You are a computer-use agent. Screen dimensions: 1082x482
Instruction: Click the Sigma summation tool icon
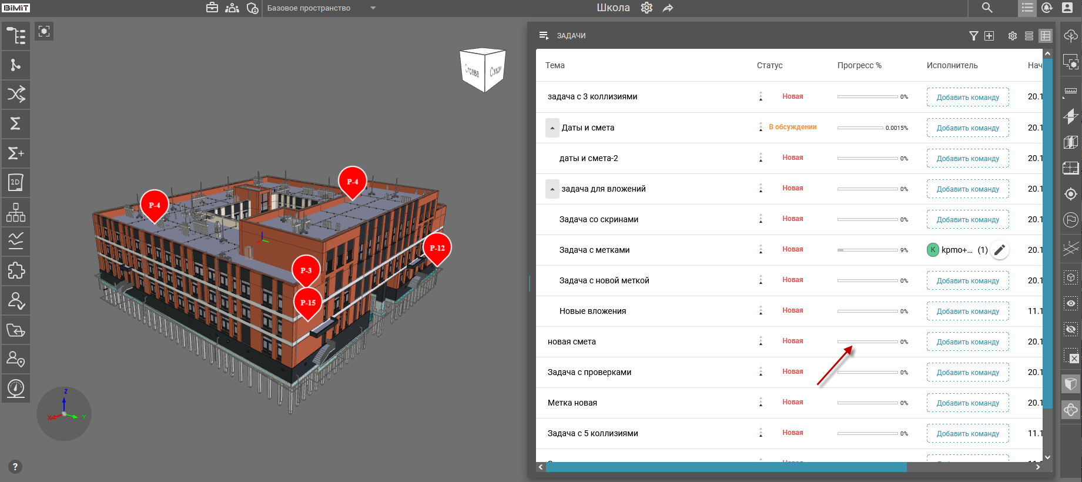click(16, 123)
